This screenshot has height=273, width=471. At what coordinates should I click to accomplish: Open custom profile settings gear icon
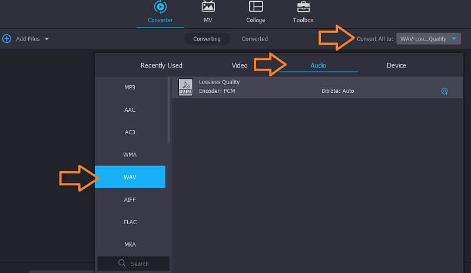click(445, 91)
